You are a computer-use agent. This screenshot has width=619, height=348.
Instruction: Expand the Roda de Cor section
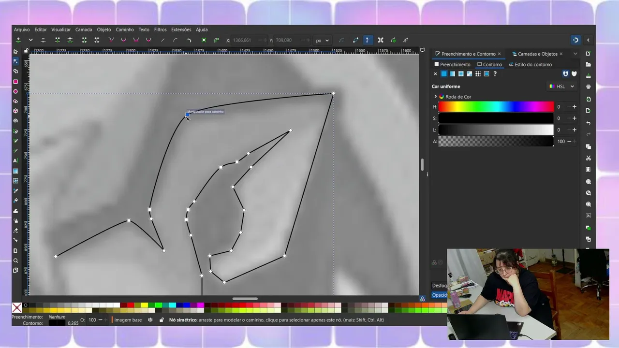[435, 97]
